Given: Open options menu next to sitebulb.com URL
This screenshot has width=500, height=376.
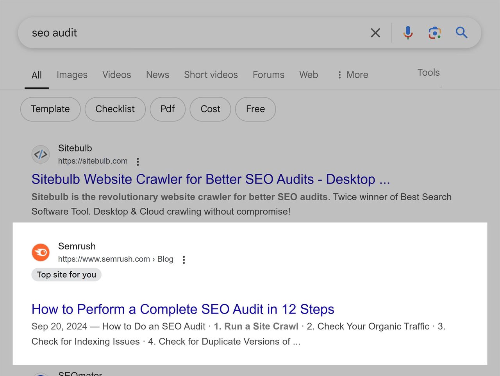Looking at the screenshot, I should click(138, 161).
